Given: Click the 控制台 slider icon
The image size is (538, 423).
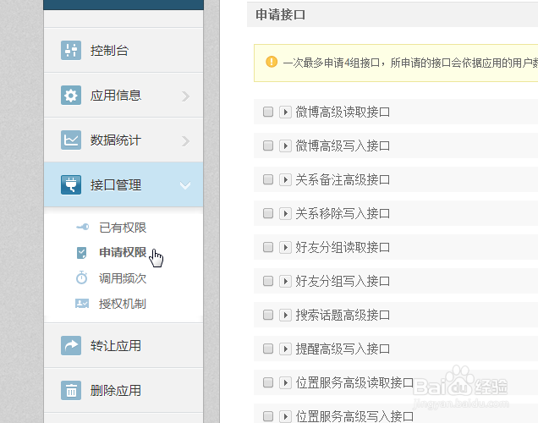Looking at the screenshot, I should point(71,50).
